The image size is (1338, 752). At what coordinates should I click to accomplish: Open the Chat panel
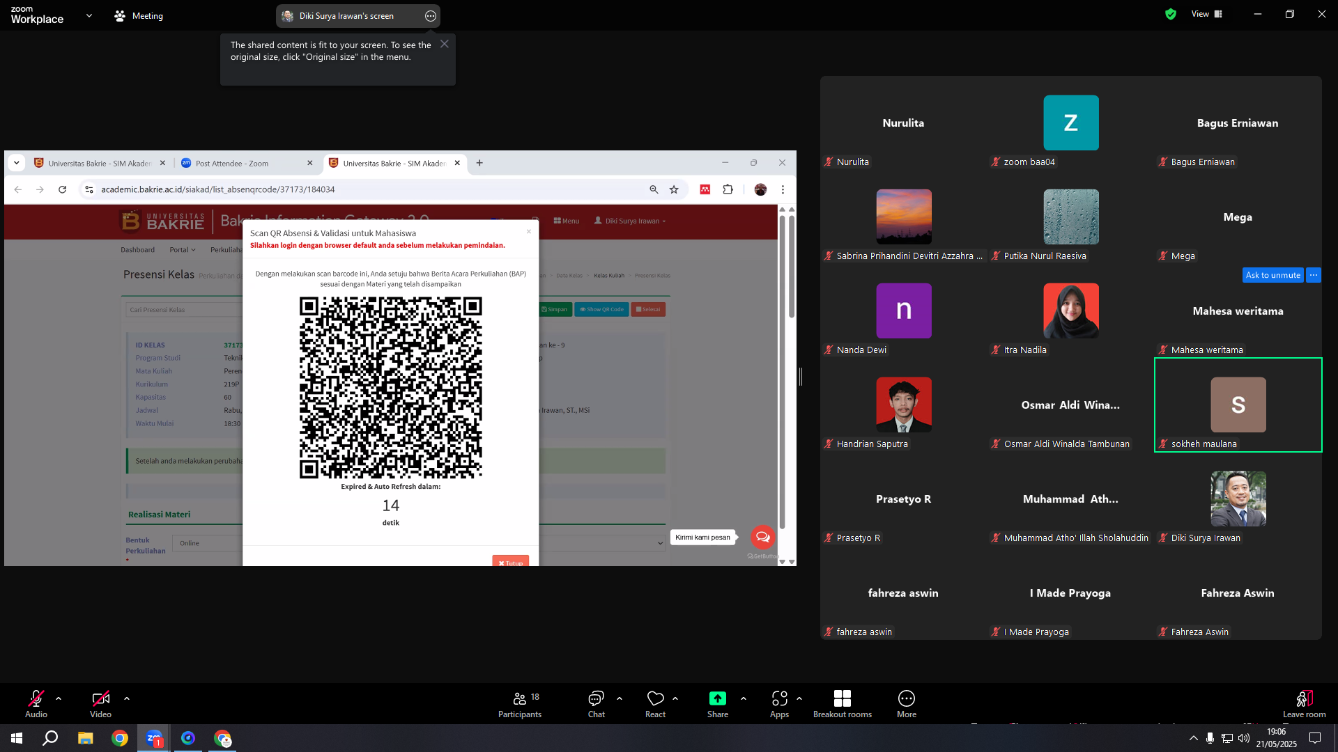[596, 703]
